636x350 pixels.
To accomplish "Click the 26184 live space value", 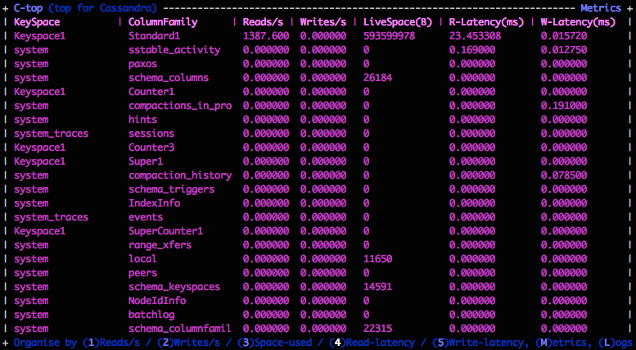I will [377, 78].
